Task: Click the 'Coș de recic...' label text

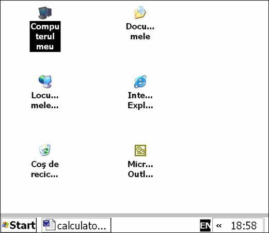Action: 45,169
